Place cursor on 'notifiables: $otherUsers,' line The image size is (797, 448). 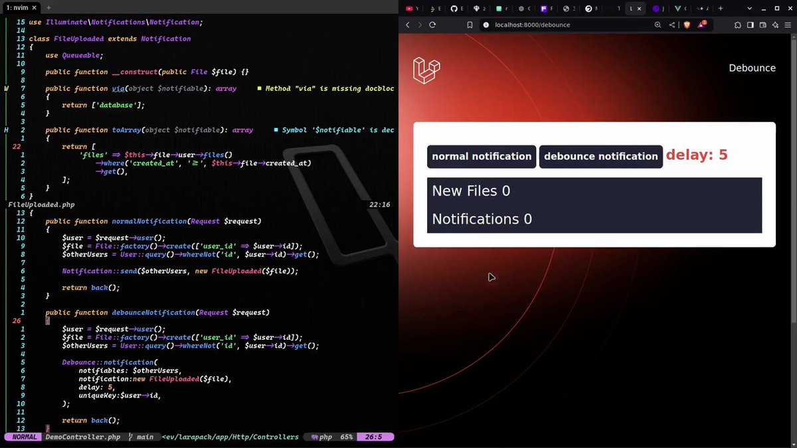click(130, 371)
